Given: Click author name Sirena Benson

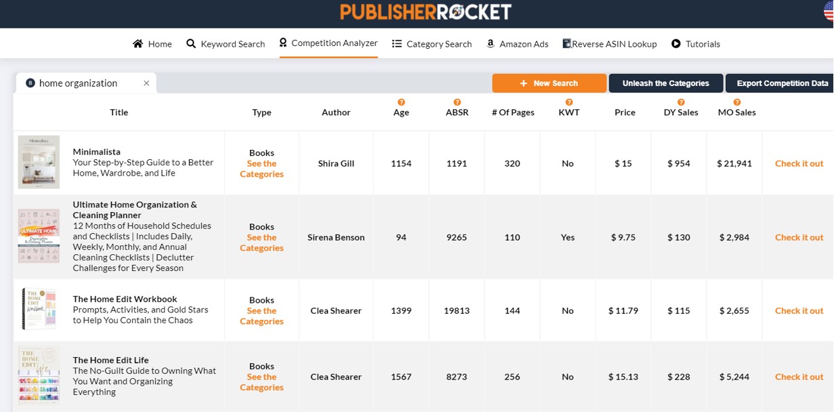Looking at the screenshot, I should 336,237.
